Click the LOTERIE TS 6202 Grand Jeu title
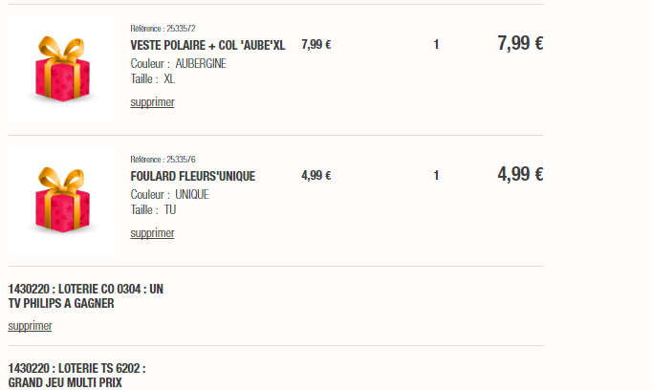 [76, 375]
